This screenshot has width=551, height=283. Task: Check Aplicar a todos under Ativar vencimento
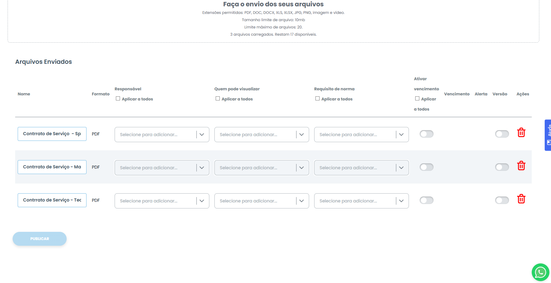(417, 99)
